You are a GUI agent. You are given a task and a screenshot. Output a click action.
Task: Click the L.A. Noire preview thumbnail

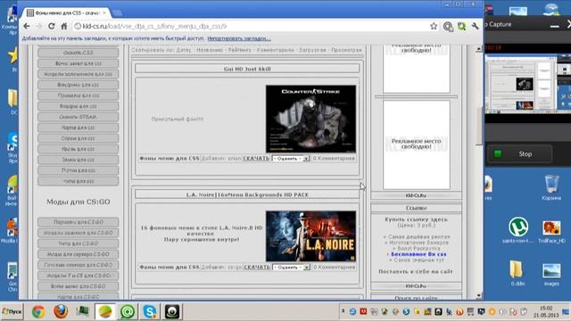coord(310,235)
